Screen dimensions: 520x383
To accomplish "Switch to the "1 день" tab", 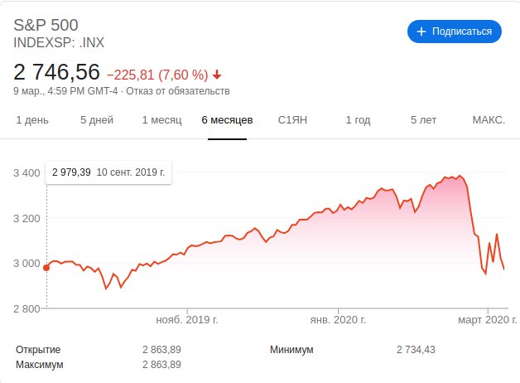I will (32, 120).
